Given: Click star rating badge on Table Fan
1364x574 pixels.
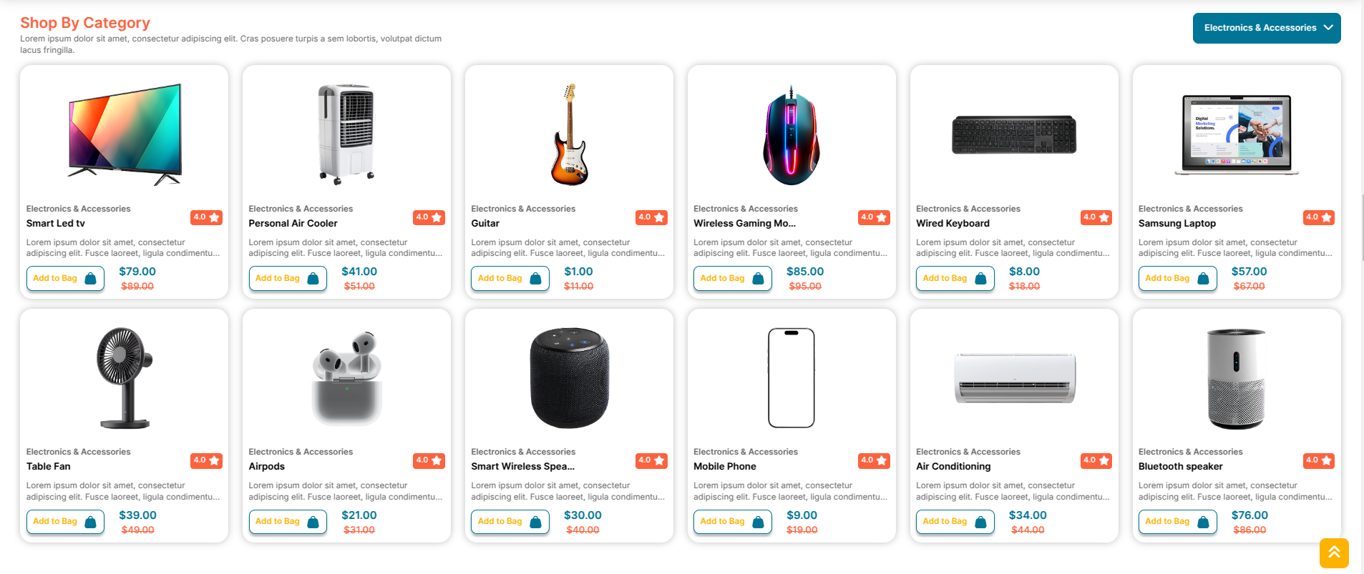Looking at the screenshot, I should point(206,460).
